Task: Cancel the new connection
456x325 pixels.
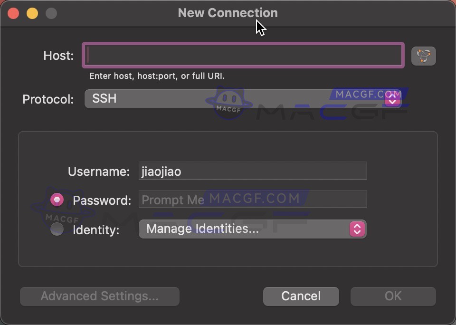Action: tap(301, 296)
